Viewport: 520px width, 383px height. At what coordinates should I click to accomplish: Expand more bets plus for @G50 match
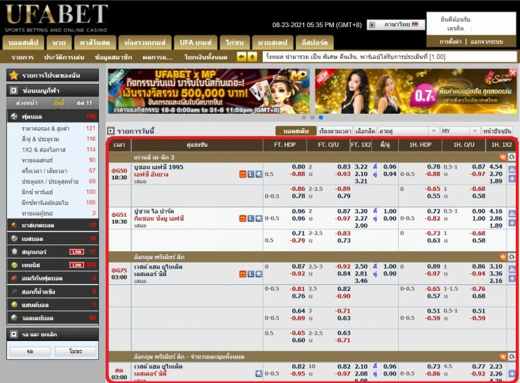coord(512,179)
